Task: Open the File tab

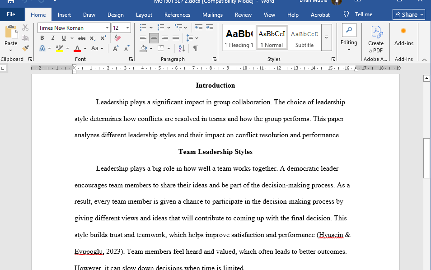Action: coord(11,14)
